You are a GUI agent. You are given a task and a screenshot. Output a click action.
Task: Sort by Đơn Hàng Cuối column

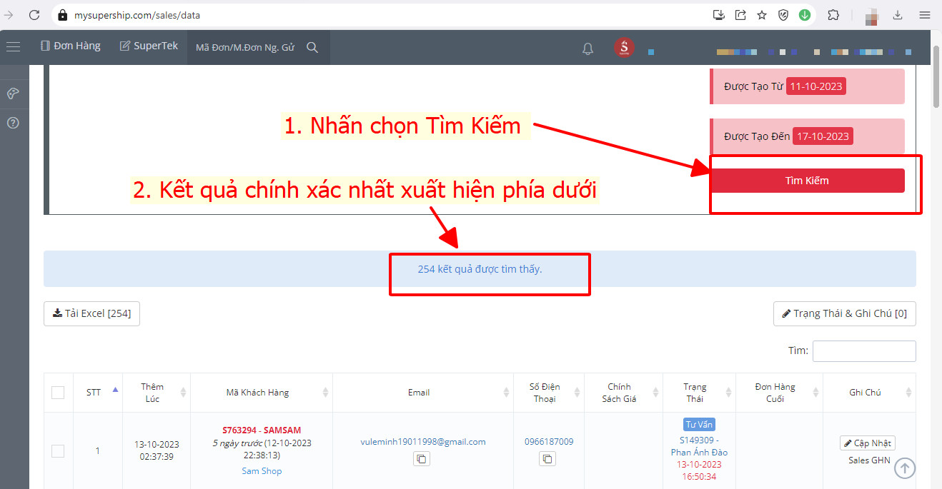[779, 392]
